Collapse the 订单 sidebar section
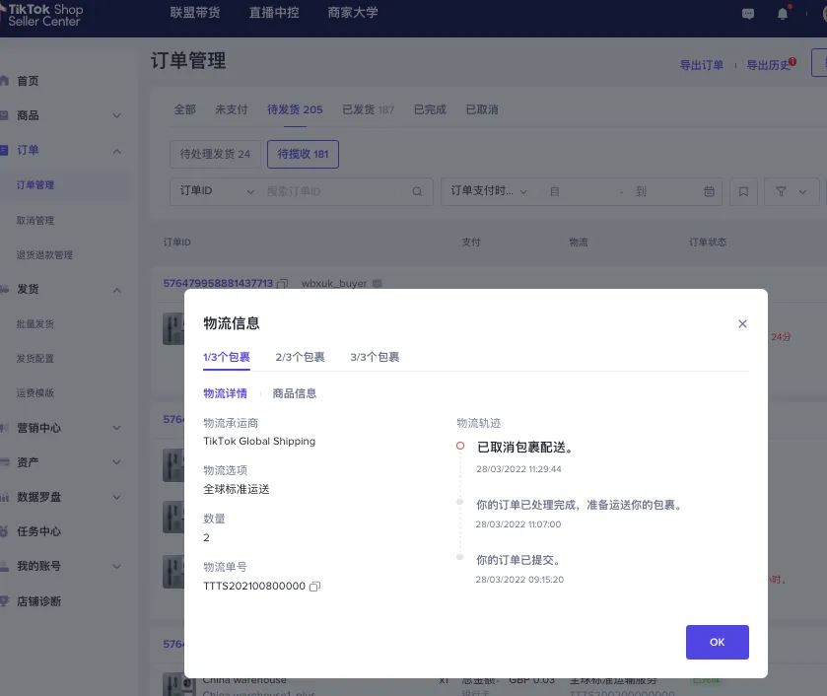This screenshot has height=696, width=827. (67, 150)
